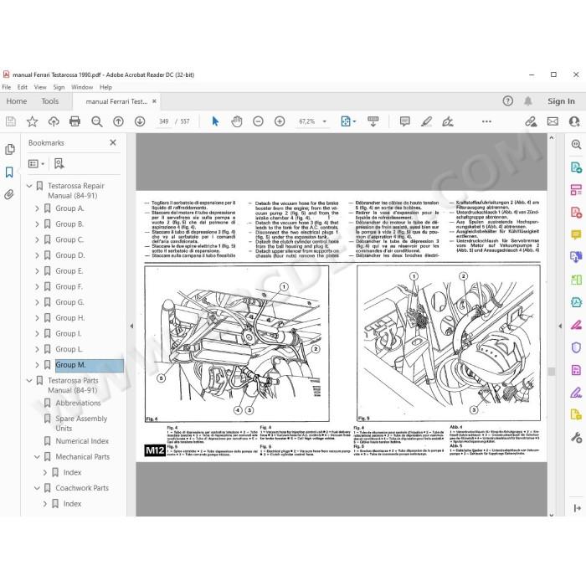This screenshot has width=586, height=586.
Task: Go to previous page with up arrow
Action: 119,121
